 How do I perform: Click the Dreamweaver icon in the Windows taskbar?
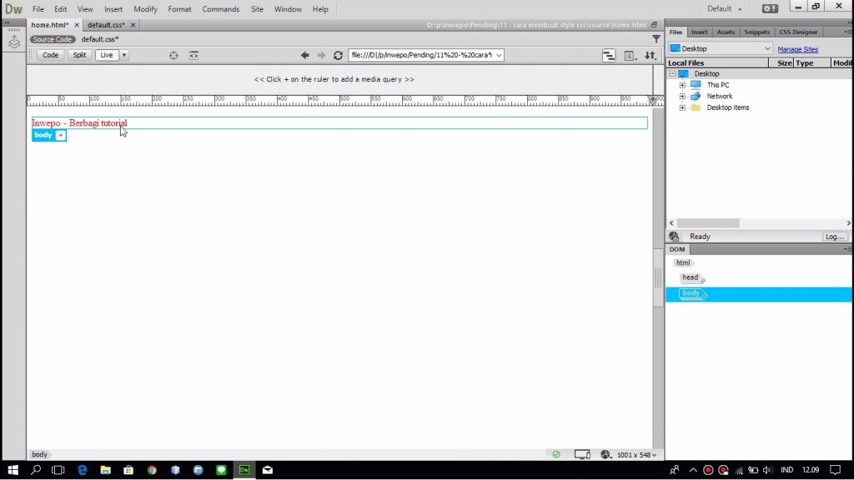click(244, 470)
